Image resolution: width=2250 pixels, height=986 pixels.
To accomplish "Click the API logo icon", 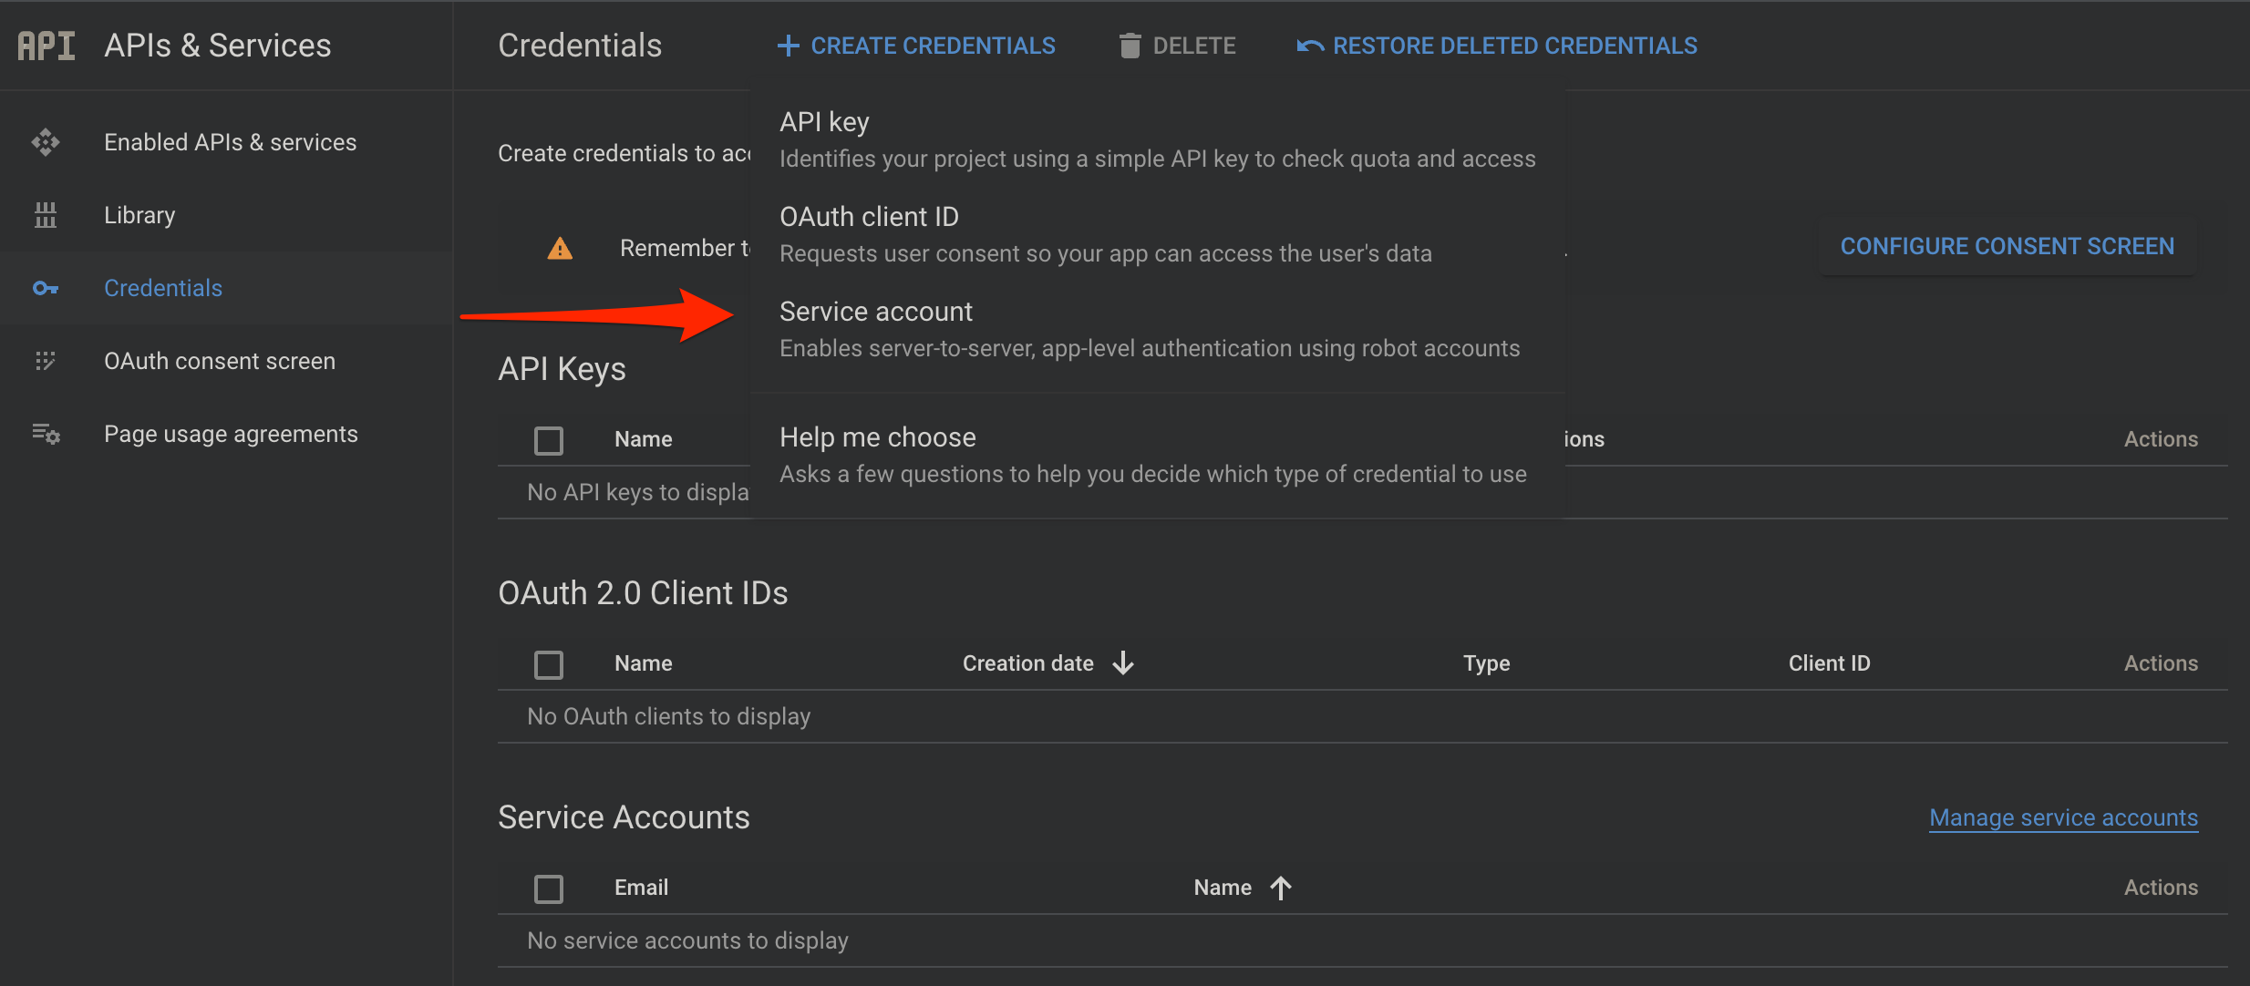I will tap(46, 46).
